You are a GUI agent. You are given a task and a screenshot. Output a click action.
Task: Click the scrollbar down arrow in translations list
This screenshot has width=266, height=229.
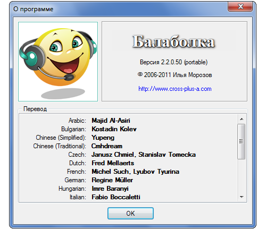coord(242,197)
